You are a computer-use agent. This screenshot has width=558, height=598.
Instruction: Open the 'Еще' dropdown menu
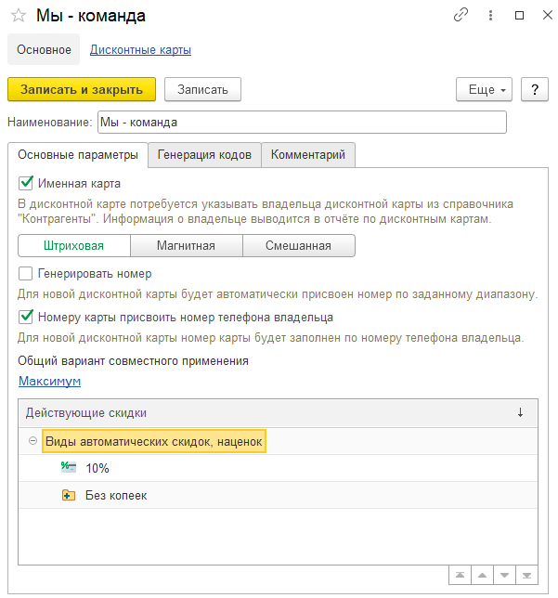click(484, 89)
